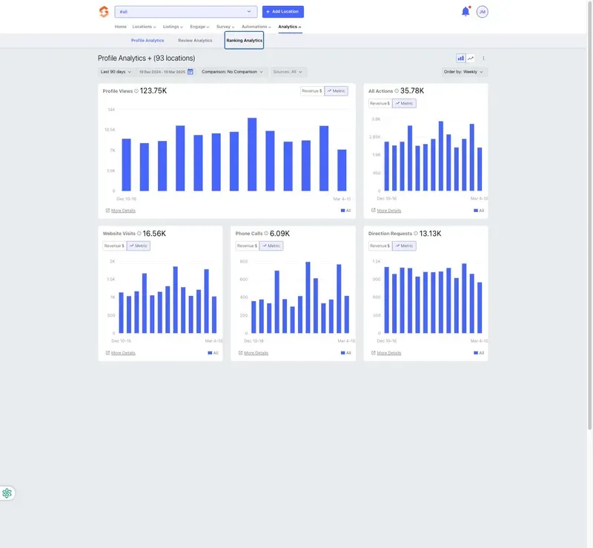This screenshot has width=593, height=548.
Task: Expand the Engage nav menu
Action: [x=199, y=27]
